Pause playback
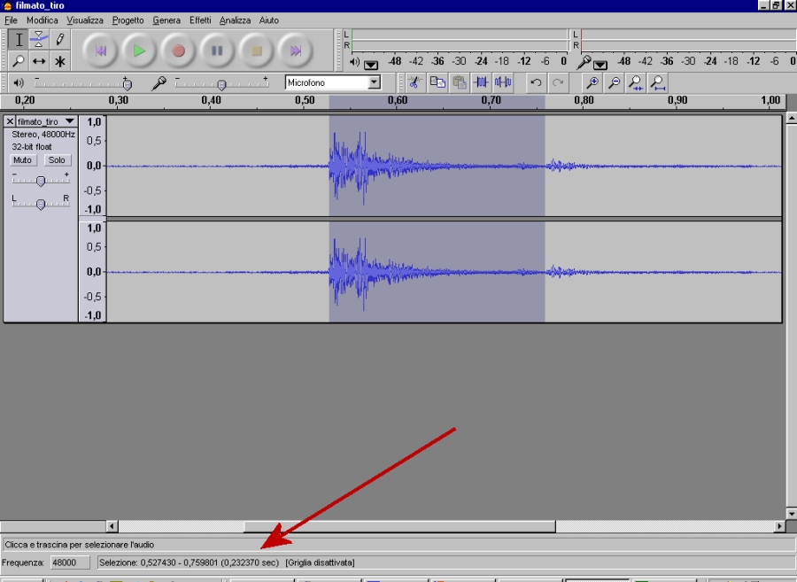 click(217, 50)
